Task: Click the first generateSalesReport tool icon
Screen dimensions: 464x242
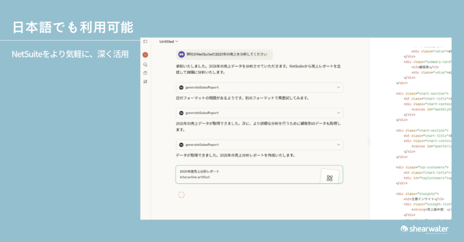Action: (x=181, y=87)
